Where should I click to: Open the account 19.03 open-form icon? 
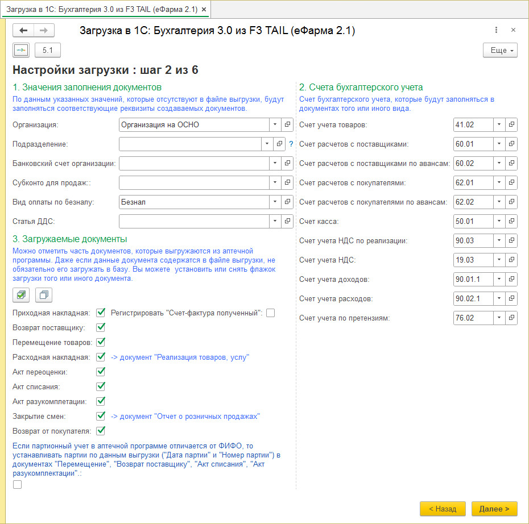pyautogui.click(x=511, y=260)
